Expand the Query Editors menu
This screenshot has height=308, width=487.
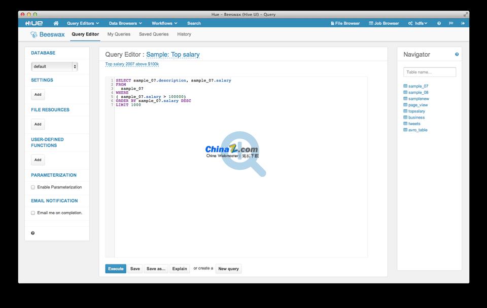(x=83, y=23)
